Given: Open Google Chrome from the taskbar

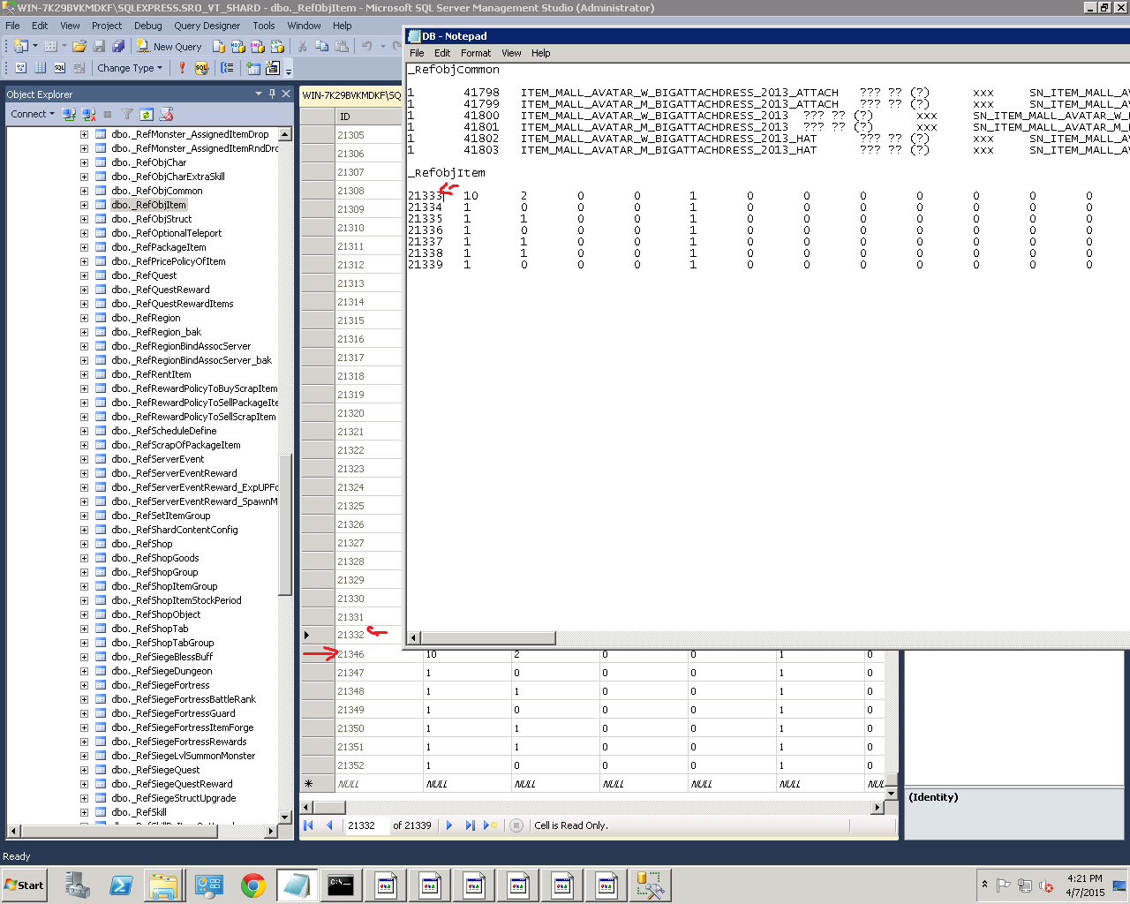Looking at the screenshot, I should click(x=253, y=885).
